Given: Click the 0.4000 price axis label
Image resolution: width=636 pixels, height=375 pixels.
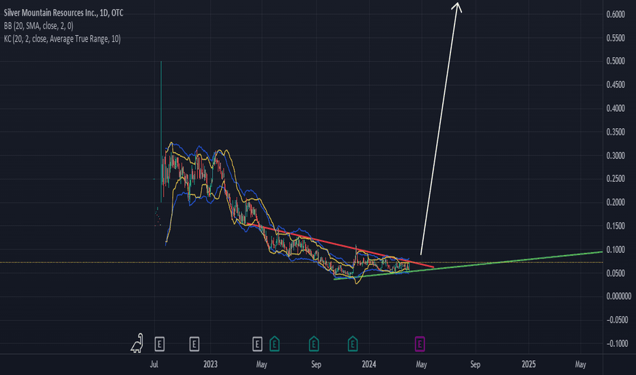Looking at the screenshot, I should (616, 108).
